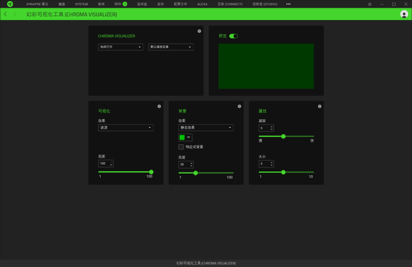Click the 背景 brightness slider handle

pyautogui.click(x=196, y=173)
